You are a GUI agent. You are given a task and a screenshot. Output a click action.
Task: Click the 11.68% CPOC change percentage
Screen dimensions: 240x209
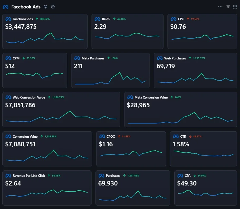pos(126,137)
